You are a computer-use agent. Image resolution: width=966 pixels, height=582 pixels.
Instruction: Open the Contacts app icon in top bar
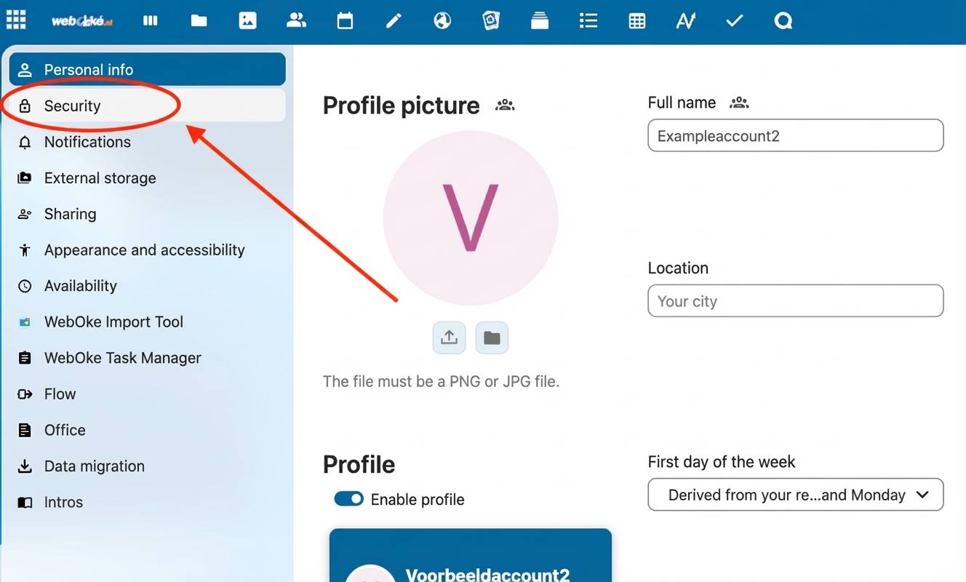click(296, 20)
